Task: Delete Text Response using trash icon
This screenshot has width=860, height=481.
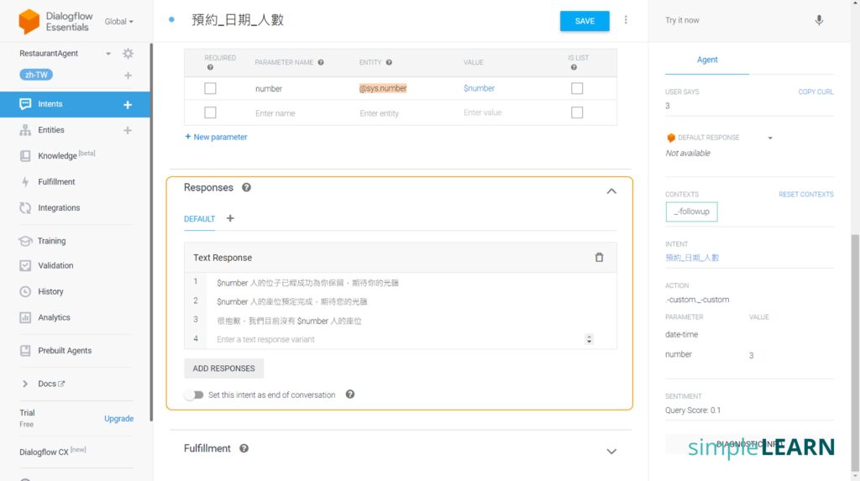Action: [599, 258]
